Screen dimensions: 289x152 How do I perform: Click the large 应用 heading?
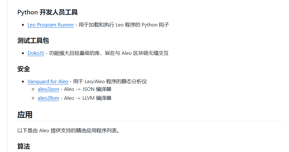(x=25, y=115)
